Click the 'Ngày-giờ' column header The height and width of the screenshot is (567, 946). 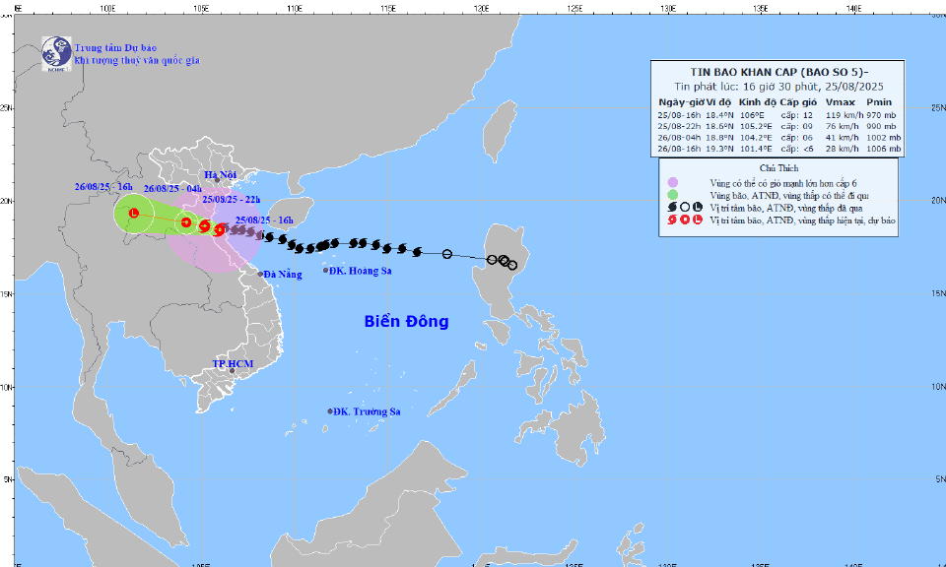(x=681, y=102)
